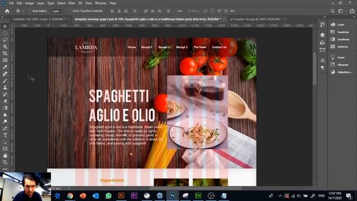Image resolution: width=357 pixels, height=201 pixels.
Task: Click the horizontal canvas scrollbar
Action: [196, 189]
